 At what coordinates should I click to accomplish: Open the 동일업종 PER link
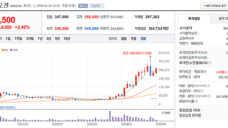[190, 110]
